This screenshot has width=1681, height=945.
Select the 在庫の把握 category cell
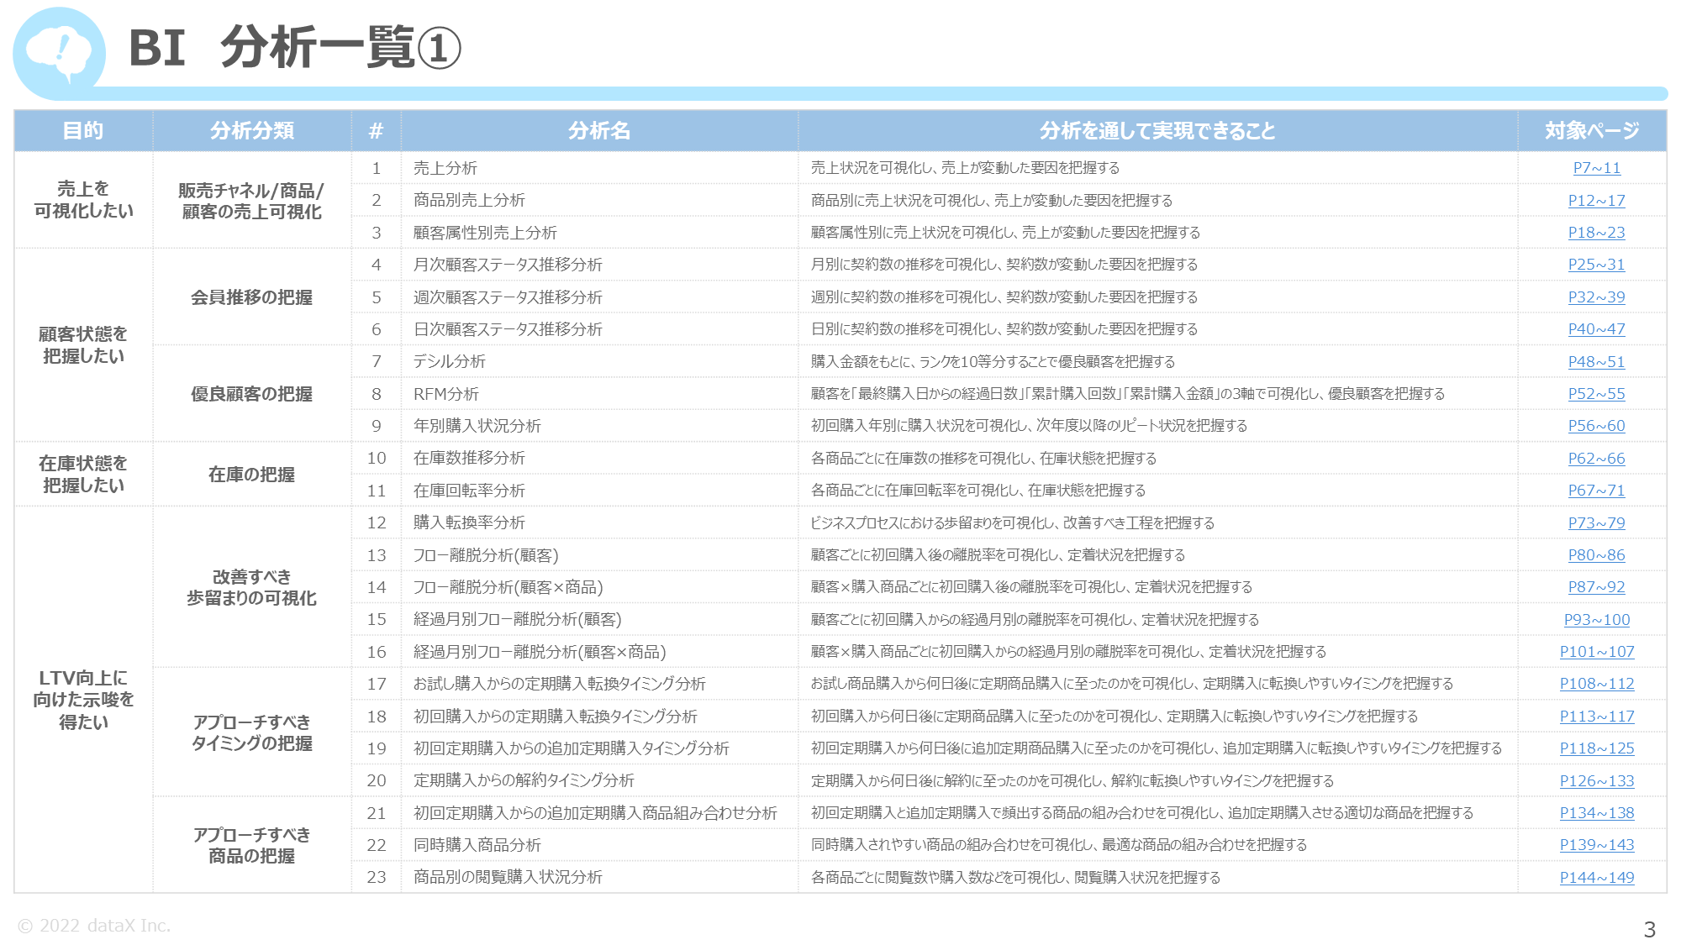click(252, 475)
